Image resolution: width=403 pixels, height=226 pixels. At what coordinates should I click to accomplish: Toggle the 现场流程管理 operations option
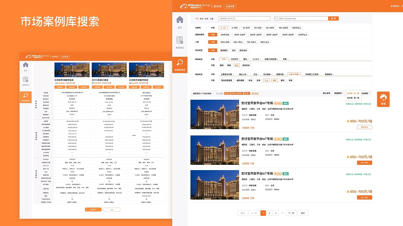point(226,80)
